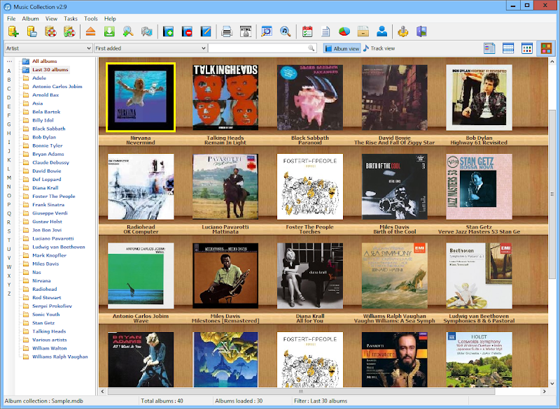The width and height of the screenshot is (560, 409).
Task: Open statistics with the pie chart icon
Action: (x=344, y=31)
